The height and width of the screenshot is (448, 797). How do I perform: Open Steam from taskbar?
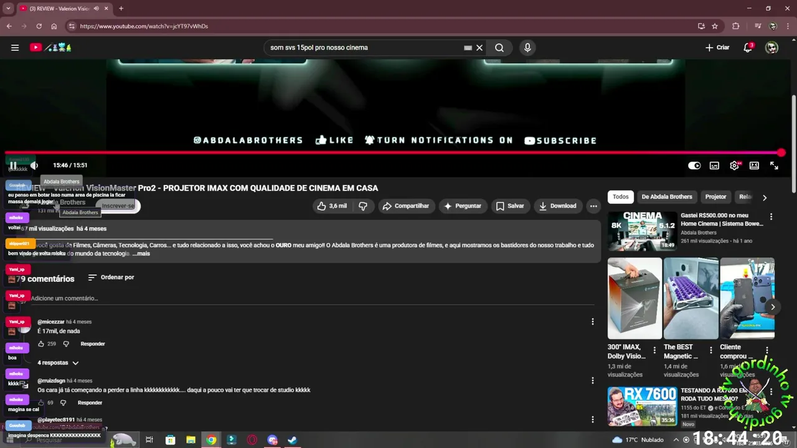coord(292,440)
